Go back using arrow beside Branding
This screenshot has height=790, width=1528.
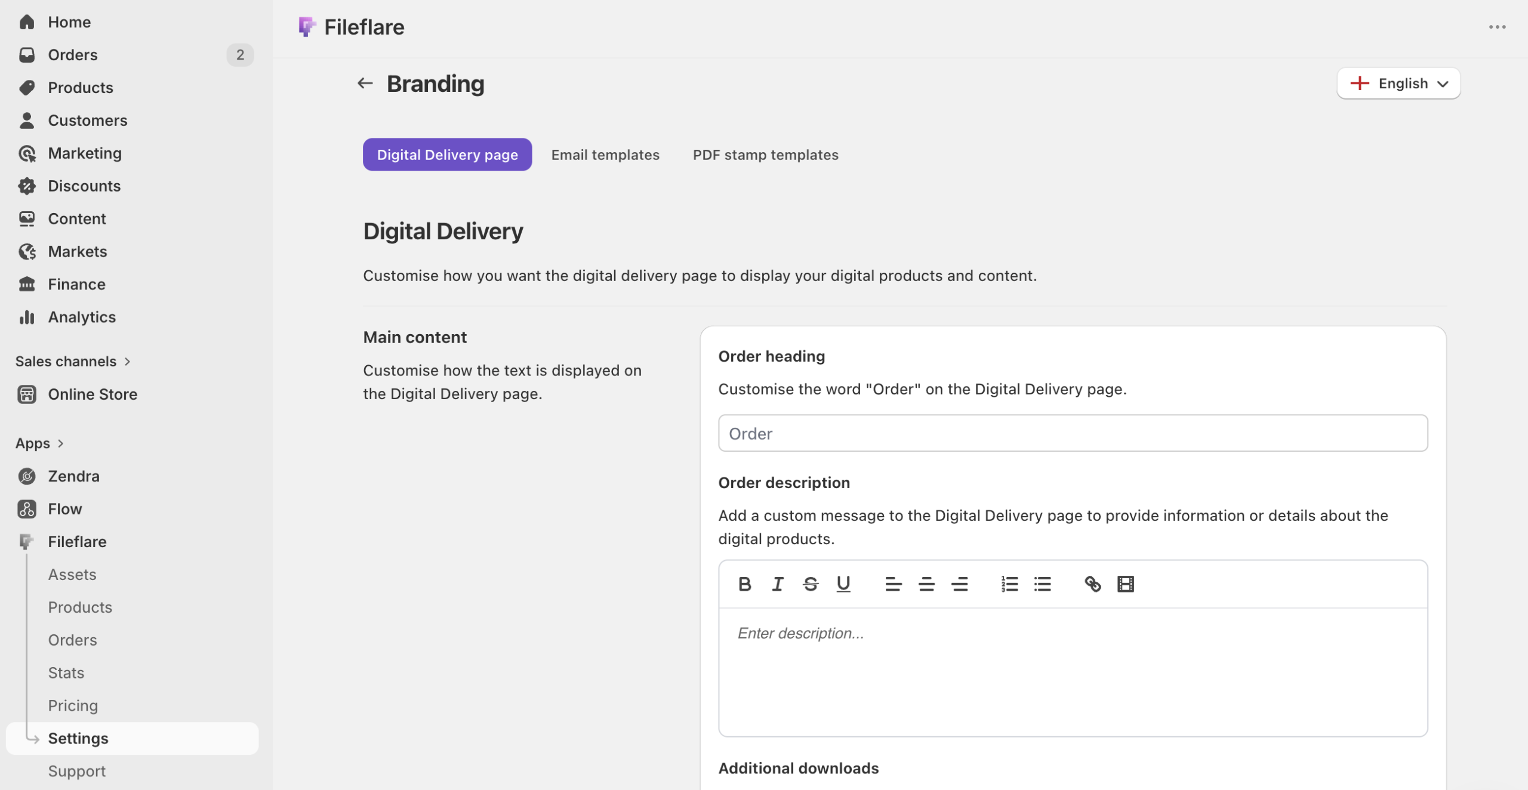365,84
